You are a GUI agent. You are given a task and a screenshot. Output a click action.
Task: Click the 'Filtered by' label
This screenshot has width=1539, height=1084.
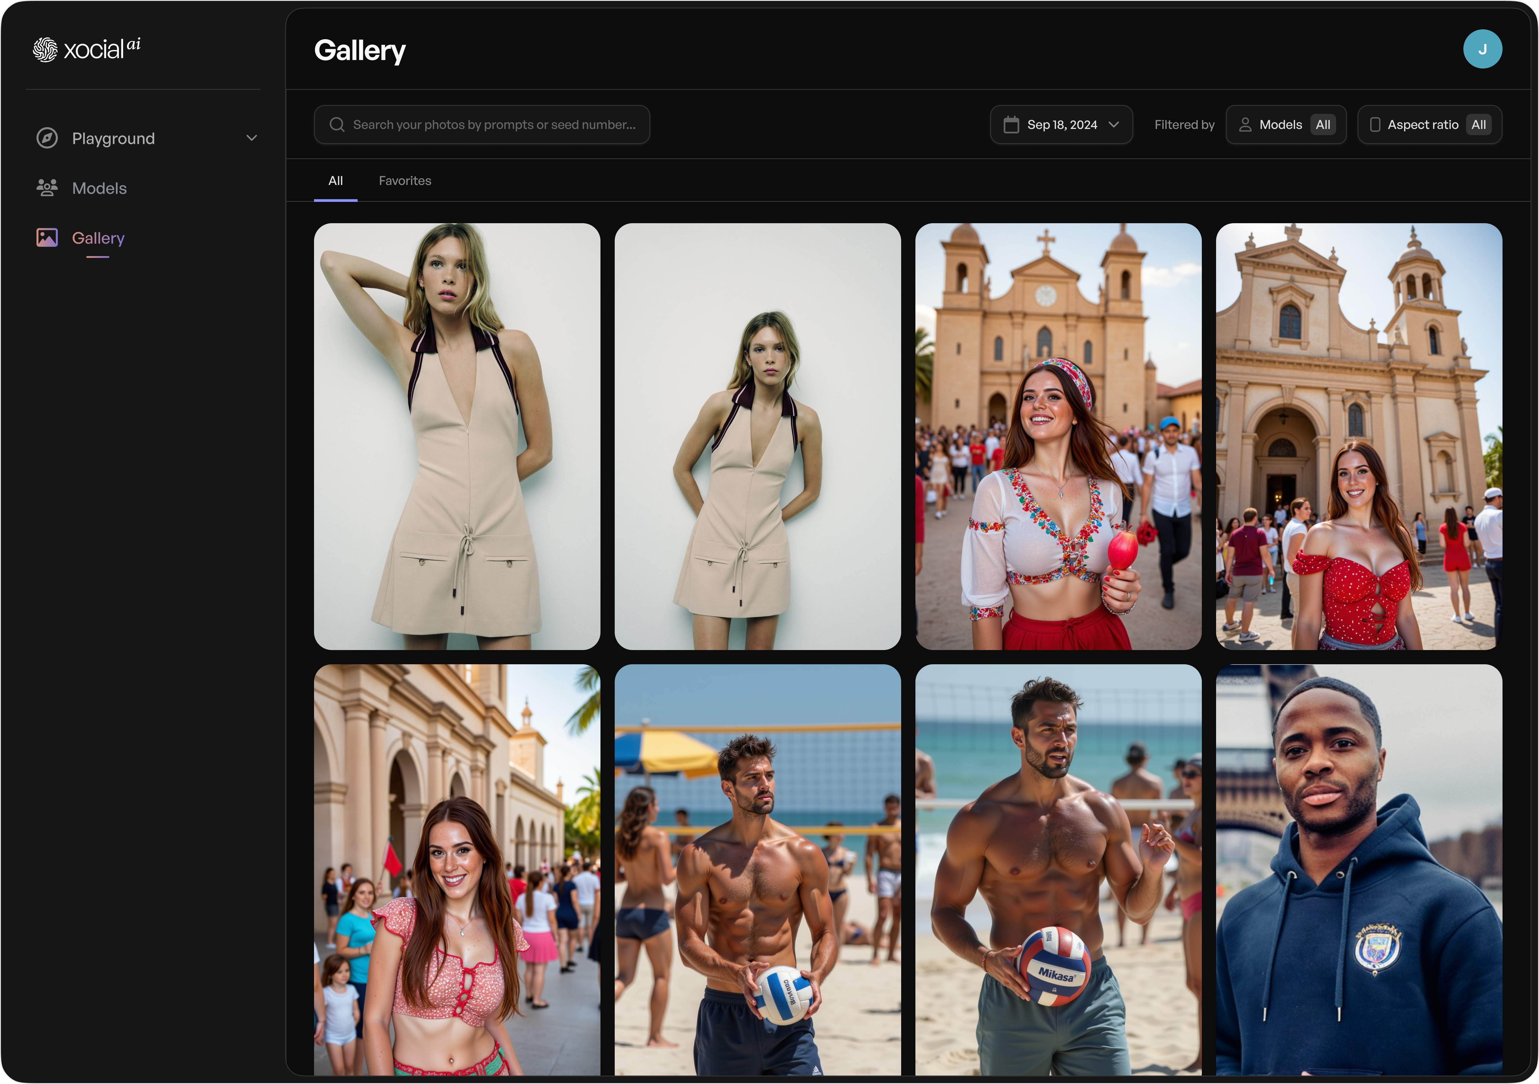(x=1184, y=124)
